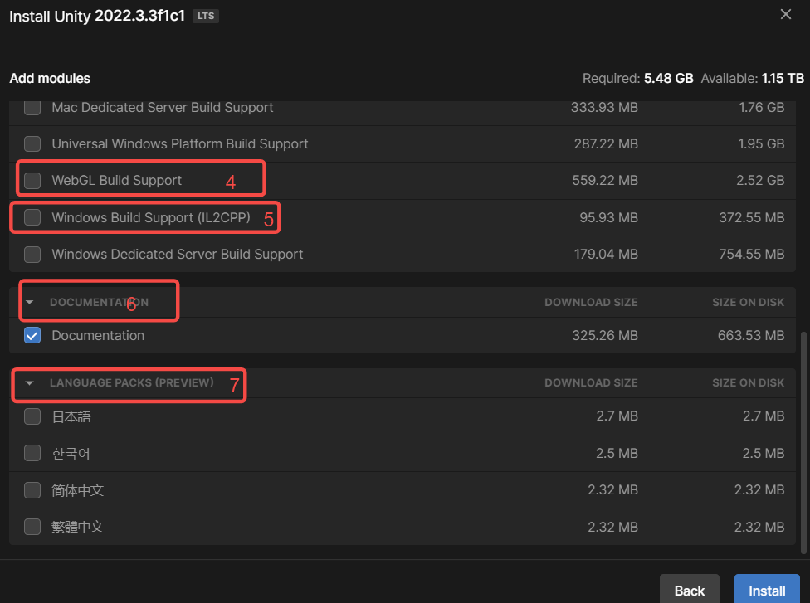
Task: Close the Install Unity dialog
Action: coord(786,14)
